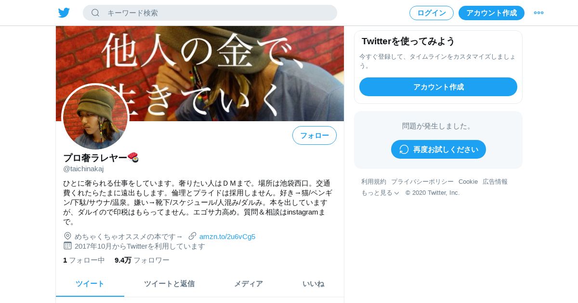Switch to the ツイートと返信 tab
The image size is (578, 303).
[x=169, y=284]
